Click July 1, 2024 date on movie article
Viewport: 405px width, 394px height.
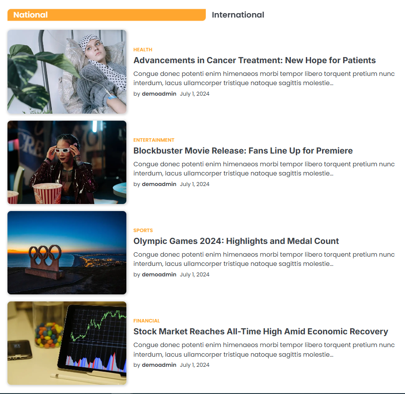(194, 184)
